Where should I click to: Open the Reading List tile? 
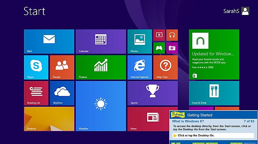pos(36,93)
